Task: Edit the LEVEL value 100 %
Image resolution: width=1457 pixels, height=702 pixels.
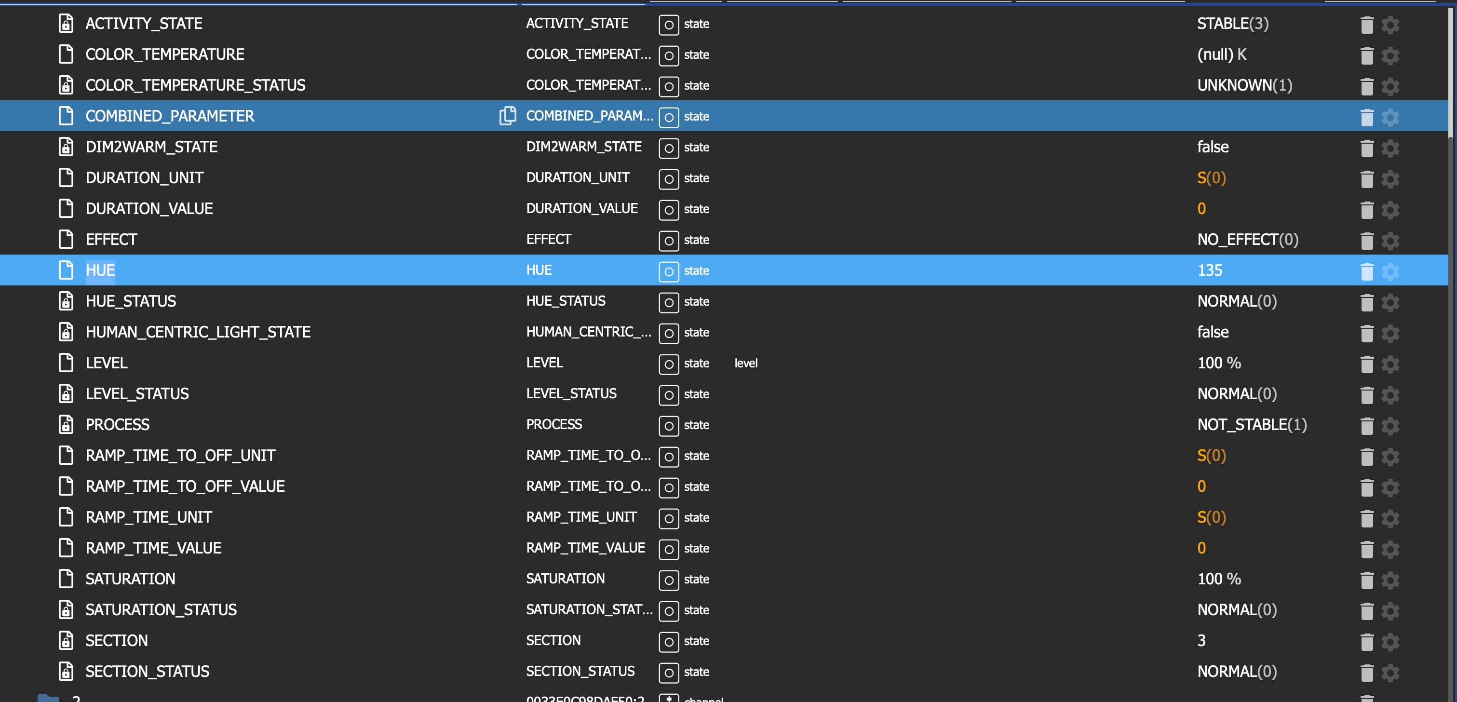Action: [1218, 363]
